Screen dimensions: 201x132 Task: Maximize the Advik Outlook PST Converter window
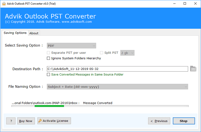click(x=185, y=3)
